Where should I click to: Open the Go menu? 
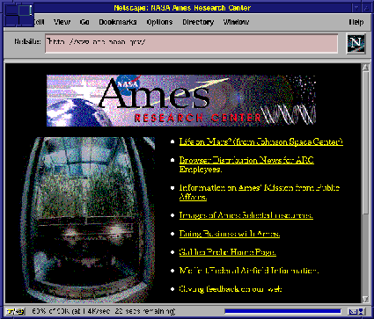coord(84,22)
